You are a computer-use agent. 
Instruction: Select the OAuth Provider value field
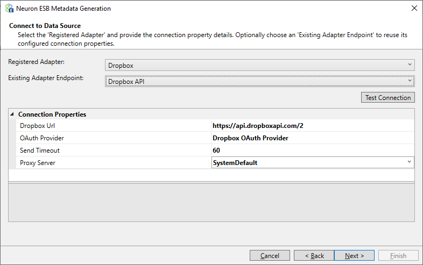pos(313,138)
